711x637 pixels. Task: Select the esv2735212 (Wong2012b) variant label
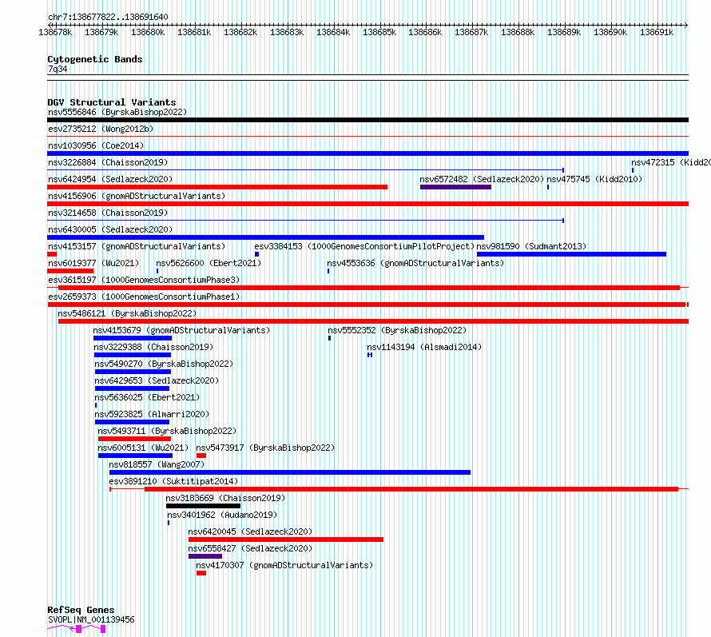click(x=101, y=129)
